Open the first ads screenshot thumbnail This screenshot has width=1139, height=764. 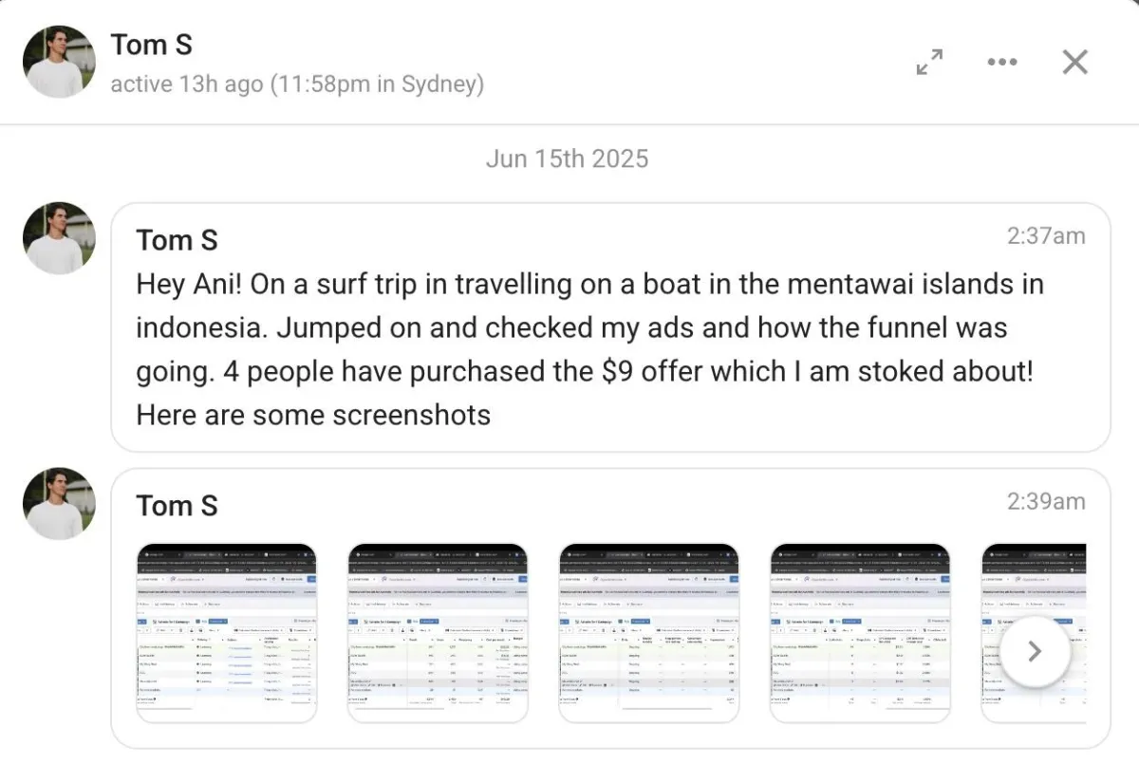click(227, 633)
